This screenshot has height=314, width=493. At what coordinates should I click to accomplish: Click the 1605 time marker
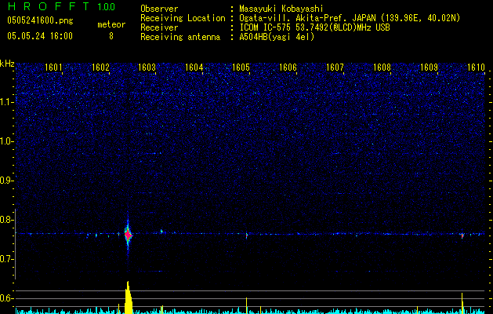[241, 68]
